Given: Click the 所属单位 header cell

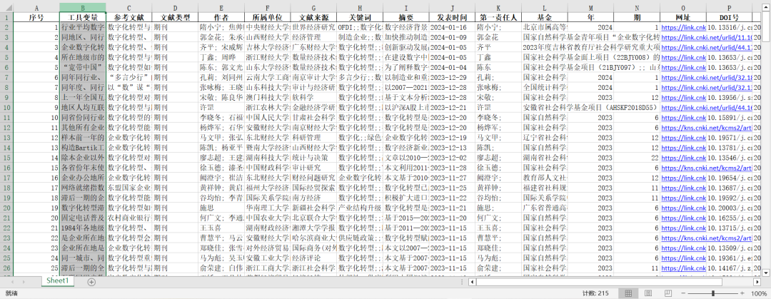Looking at the screenshot, I should click(x=268, y=17).
